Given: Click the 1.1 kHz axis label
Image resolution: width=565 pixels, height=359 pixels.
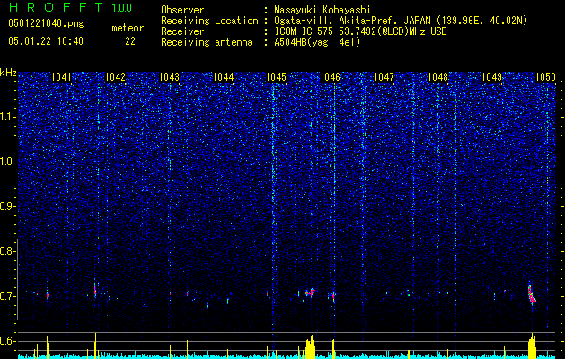Looking at the screenshot, I should [8, 117].
